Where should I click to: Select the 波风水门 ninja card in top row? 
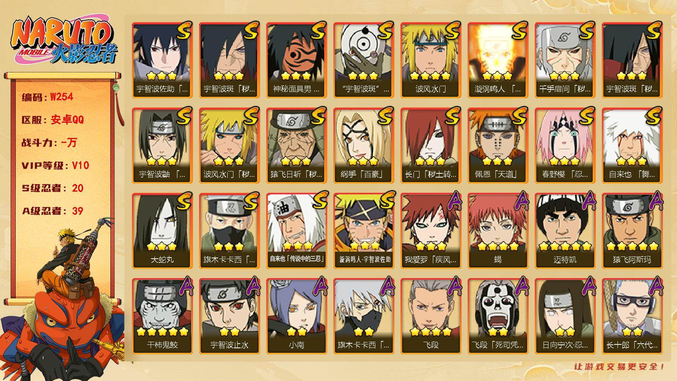coord(431,60)
